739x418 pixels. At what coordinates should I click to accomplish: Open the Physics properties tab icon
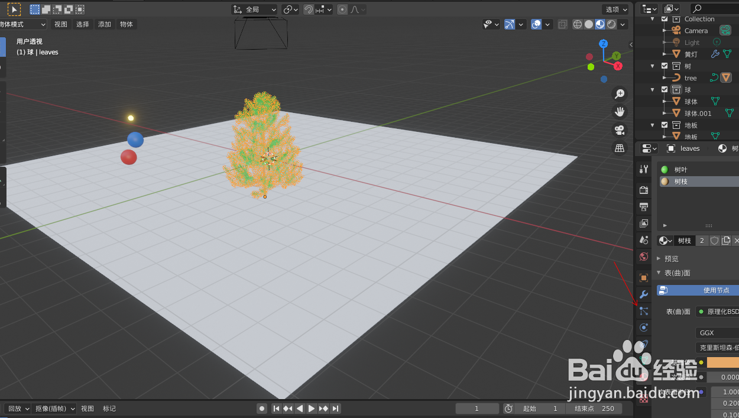click(644, 328)
